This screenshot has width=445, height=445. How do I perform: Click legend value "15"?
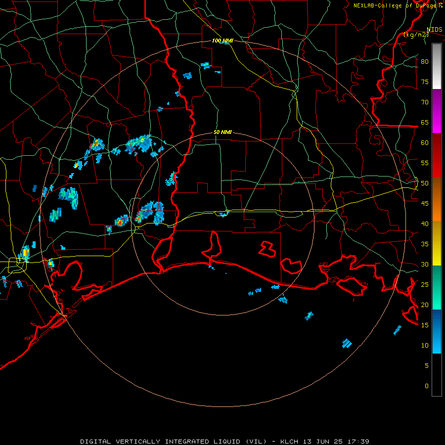[425, 325]
